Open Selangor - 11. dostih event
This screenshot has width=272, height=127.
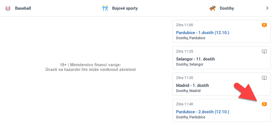click(195, 59)
